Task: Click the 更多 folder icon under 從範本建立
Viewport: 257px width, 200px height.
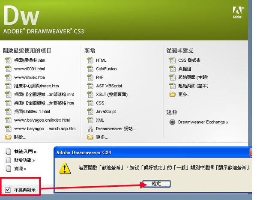Action: click(x=172, y=94)
